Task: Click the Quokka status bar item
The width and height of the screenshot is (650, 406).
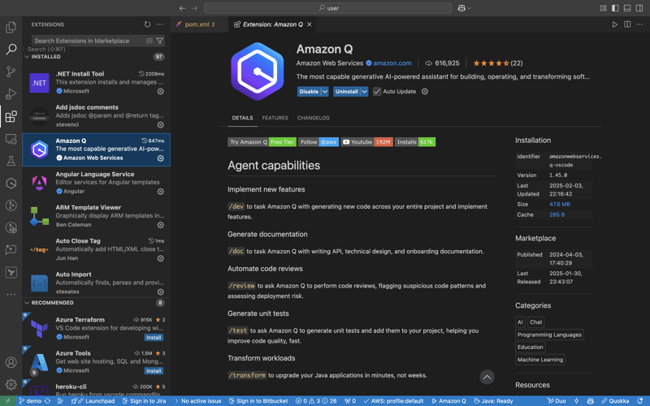Action: coord(615,401)
